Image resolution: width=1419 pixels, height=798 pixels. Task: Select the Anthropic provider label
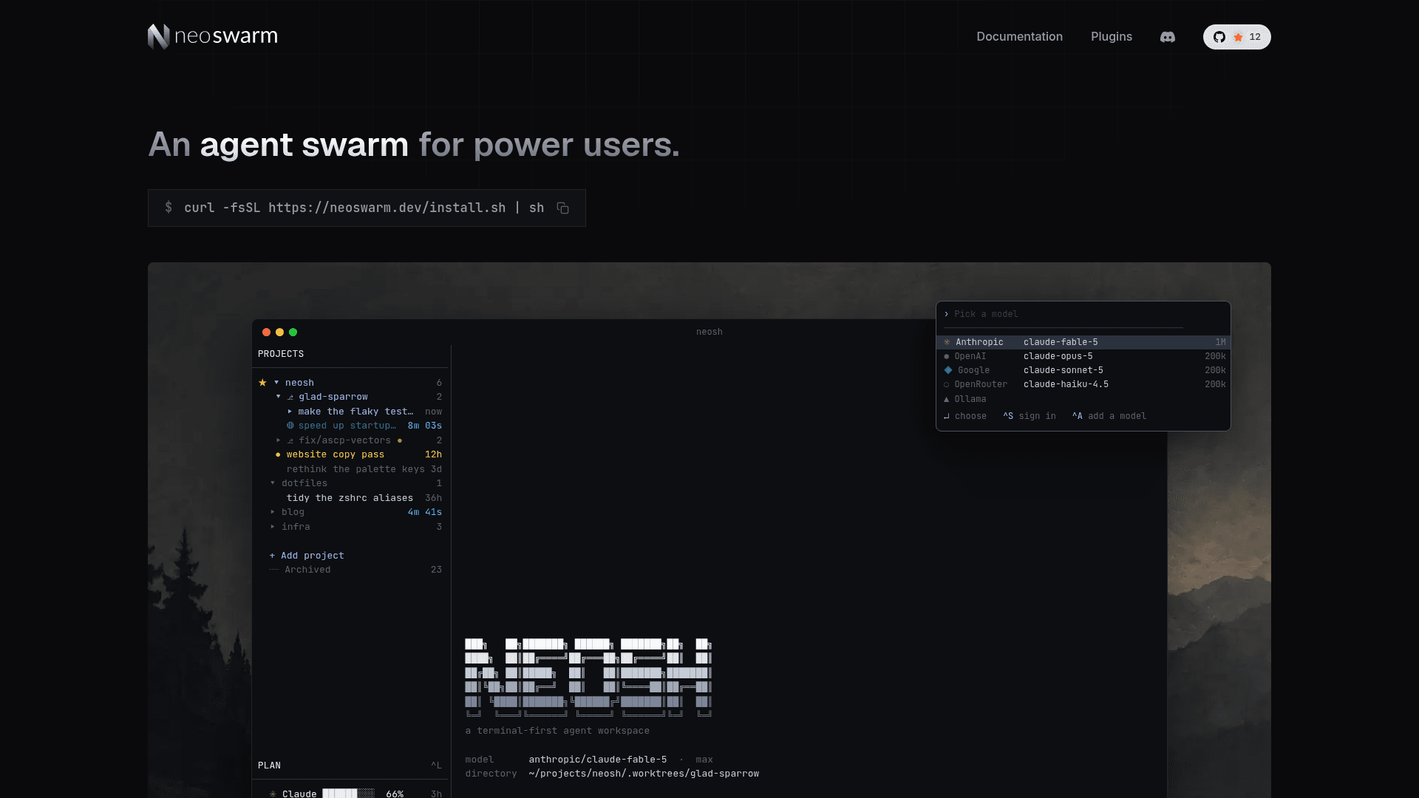point(979,342)
